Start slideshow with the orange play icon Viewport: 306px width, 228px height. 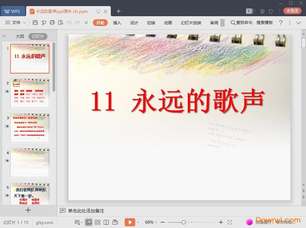pyautogui.click(x=131, y=222)
